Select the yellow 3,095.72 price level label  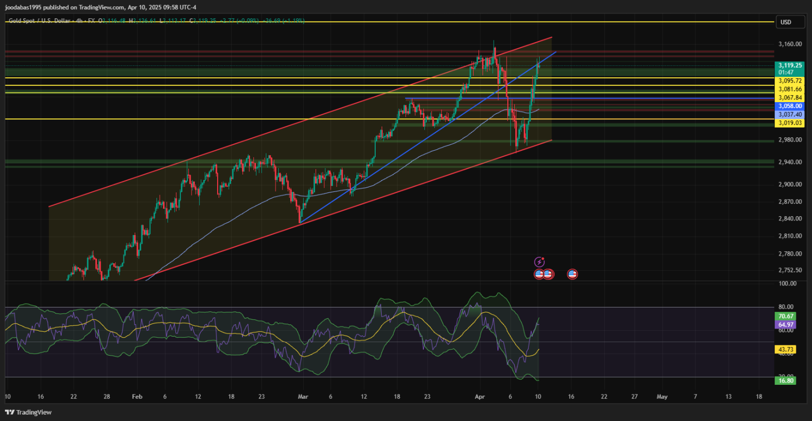[790, 81]
